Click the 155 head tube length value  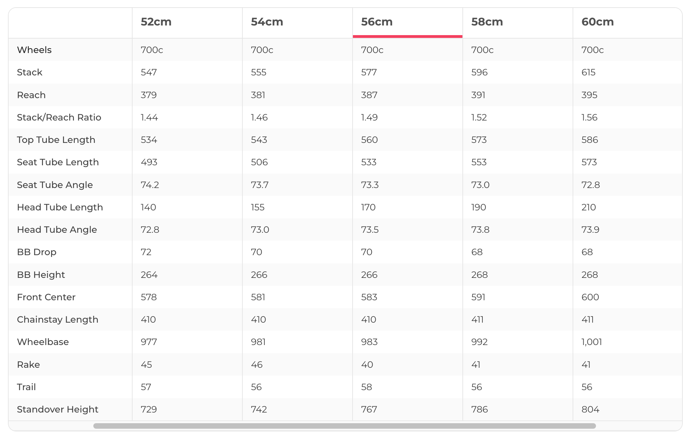click(x=258, y=207)
